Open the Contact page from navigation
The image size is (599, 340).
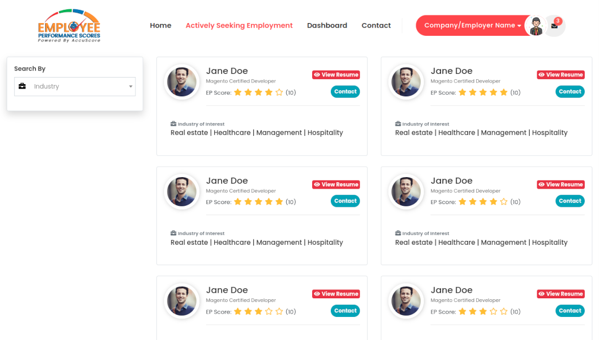click(376, 25)
